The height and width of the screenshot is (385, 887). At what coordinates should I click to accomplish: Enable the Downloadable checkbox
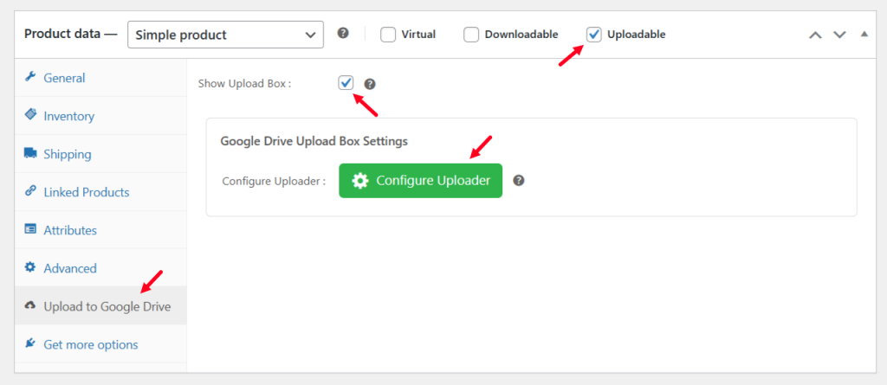[471, 35]
